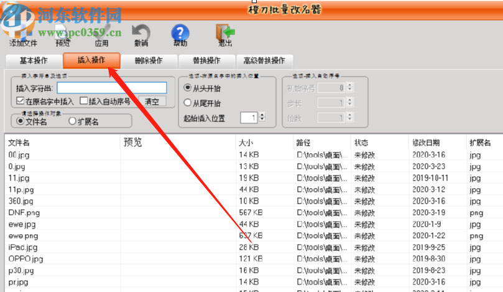
Task: Open the 高级替换操作 tab
Action: coord(264,60)
